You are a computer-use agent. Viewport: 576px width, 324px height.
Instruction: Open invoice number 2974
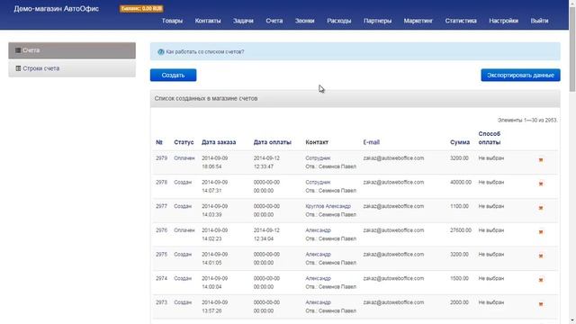[161, 278]
